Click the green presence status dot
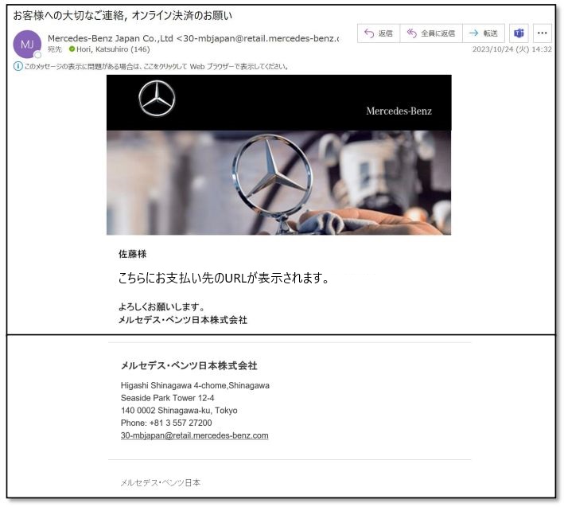Image resolution: width=564 pixels, height=507 pixels. pyautogui.click(x=72, y=49)
